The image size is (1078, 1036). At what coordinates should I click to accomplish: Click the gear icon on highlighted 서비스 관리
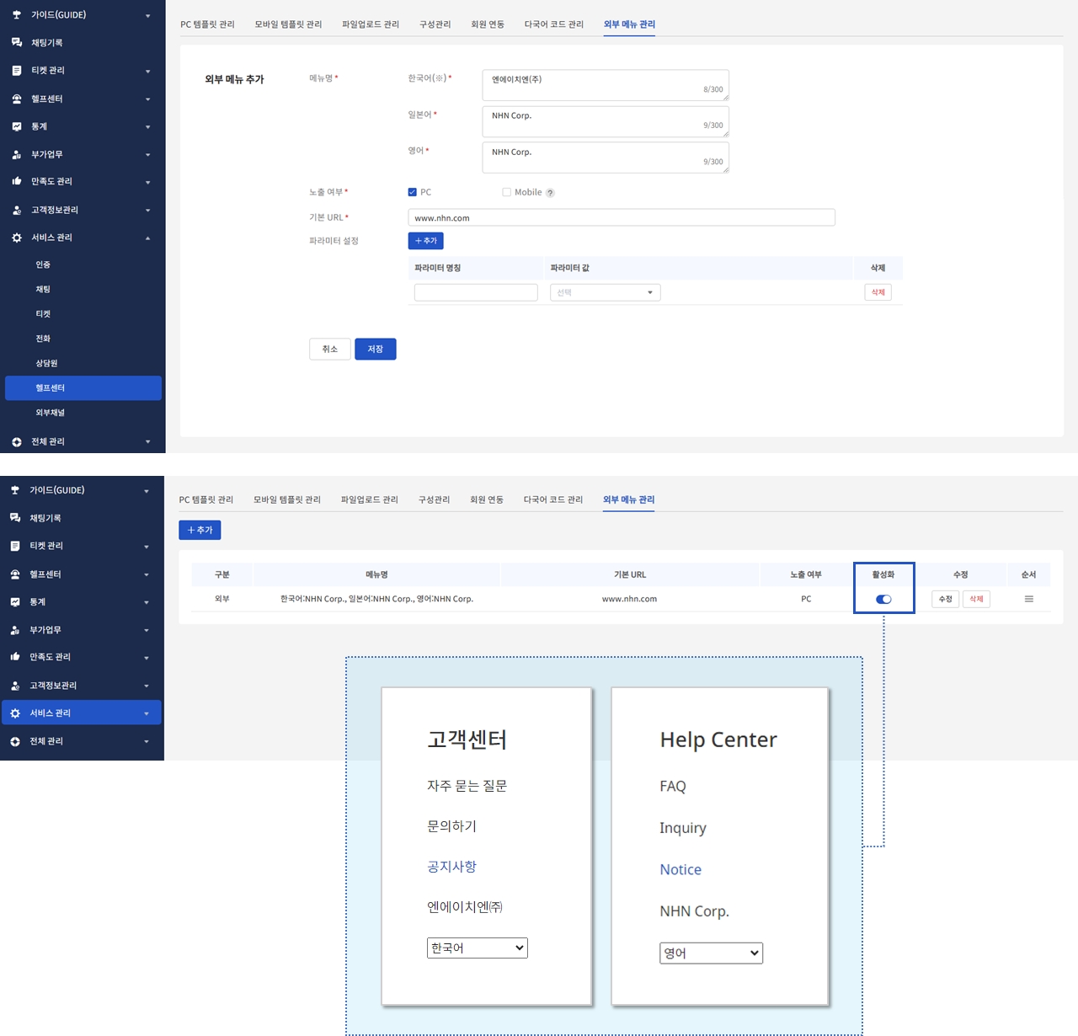[15, 713]
